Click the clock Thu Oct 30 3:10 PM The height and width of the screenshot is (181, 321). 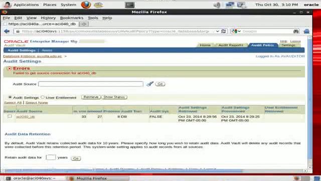coord(276,5)
